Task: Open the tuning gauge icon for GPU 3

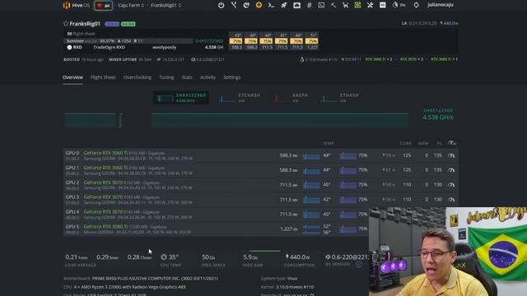Action: (451, 200)
